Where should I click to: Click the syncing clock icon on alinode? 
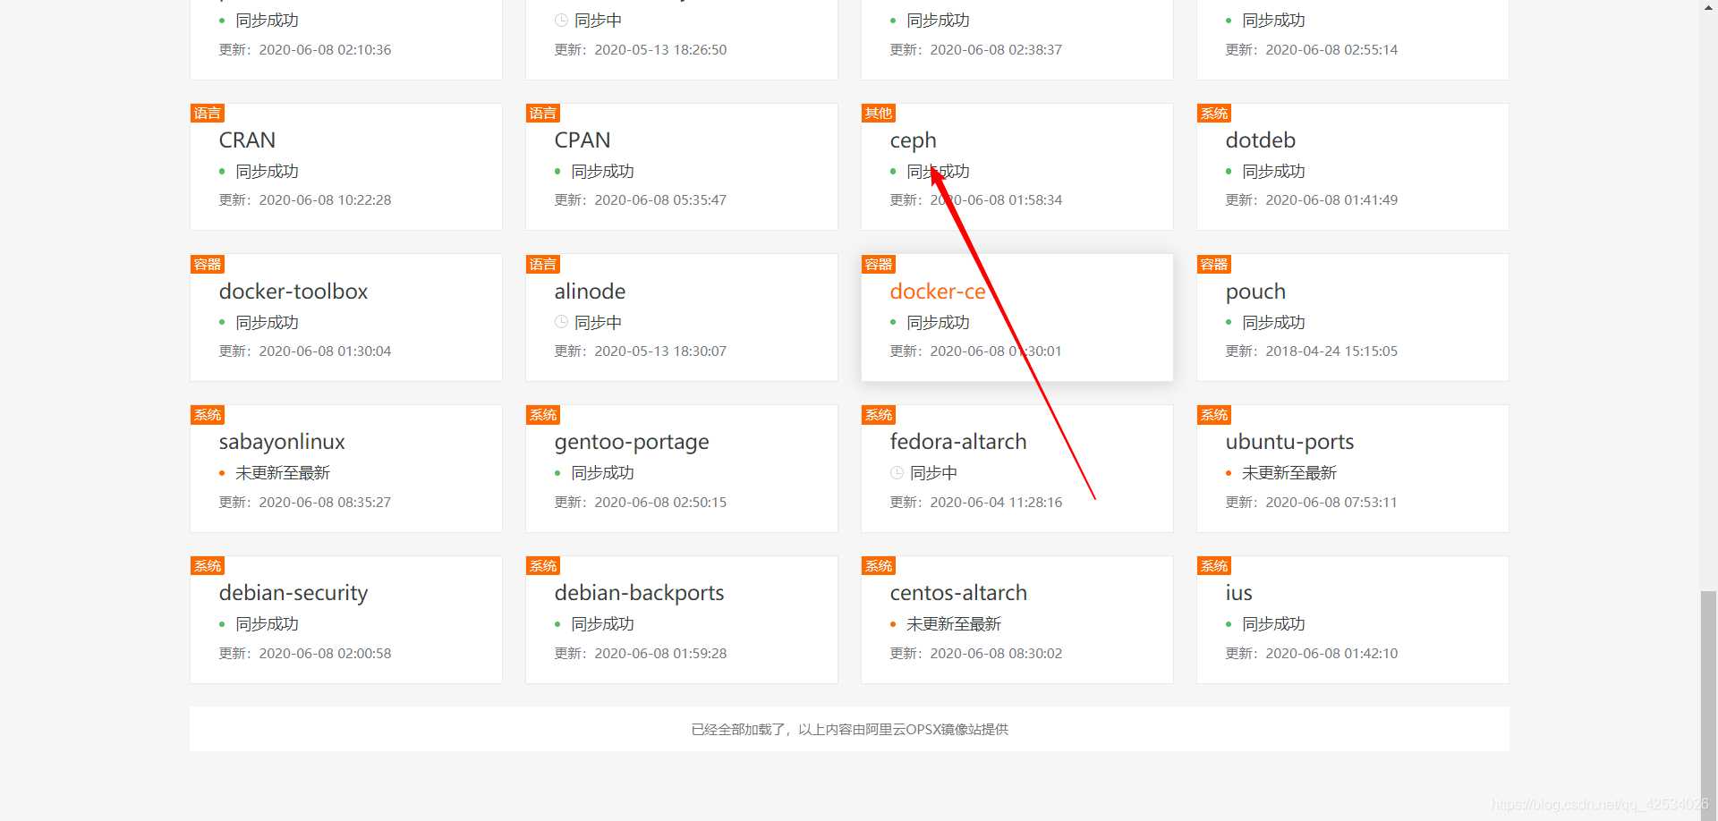coord(561,322)
